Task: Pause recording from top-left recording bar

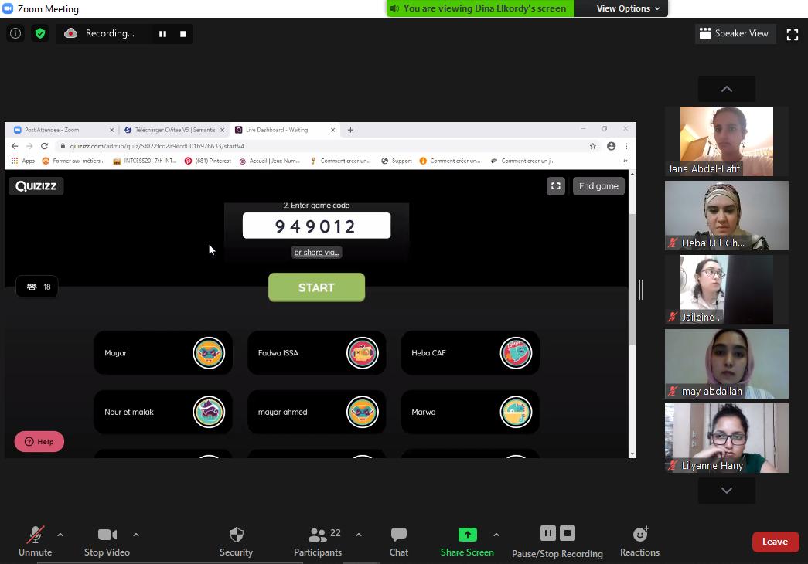Action: point(162,34)
